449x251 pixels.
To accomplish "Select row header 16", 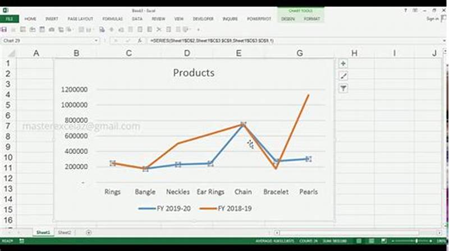I will point(8,220).
